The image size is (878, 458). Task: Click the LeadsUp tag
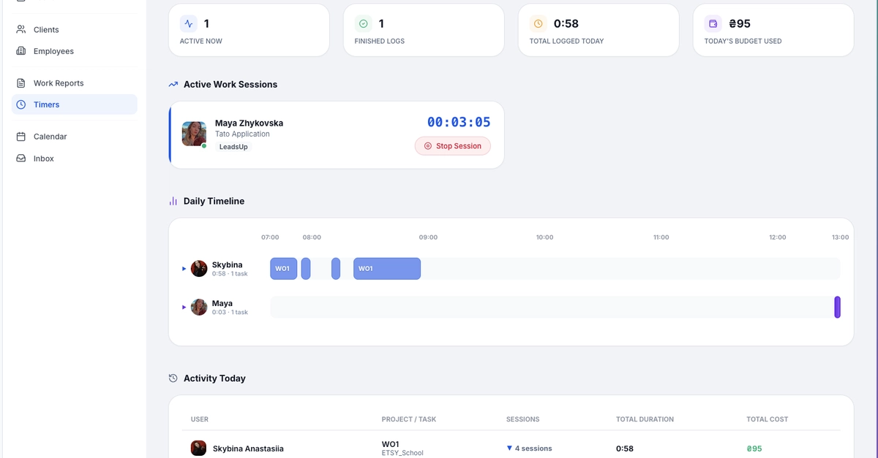pyautogui.click(x=233, y=147)
